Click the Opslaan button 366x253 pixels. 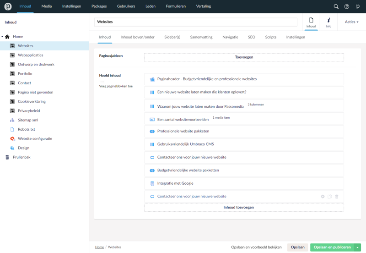[297, 247]
